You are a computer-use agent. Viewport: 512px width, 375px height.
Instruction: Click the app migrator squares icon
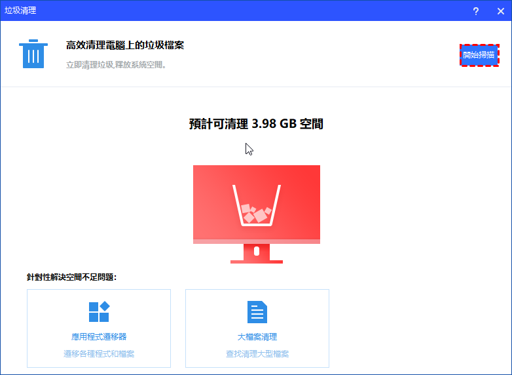coord(99,311)
